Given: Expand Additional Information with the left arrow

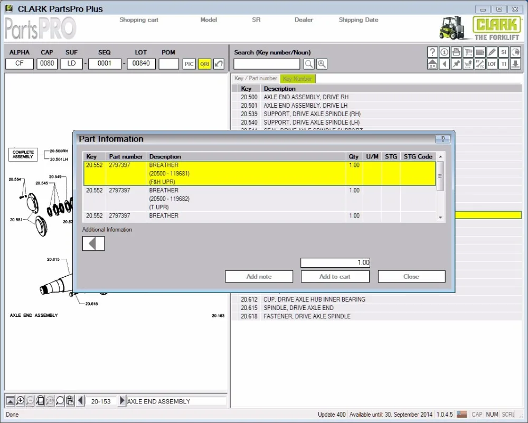Looking at the screenshot, I should coord(93,243).
